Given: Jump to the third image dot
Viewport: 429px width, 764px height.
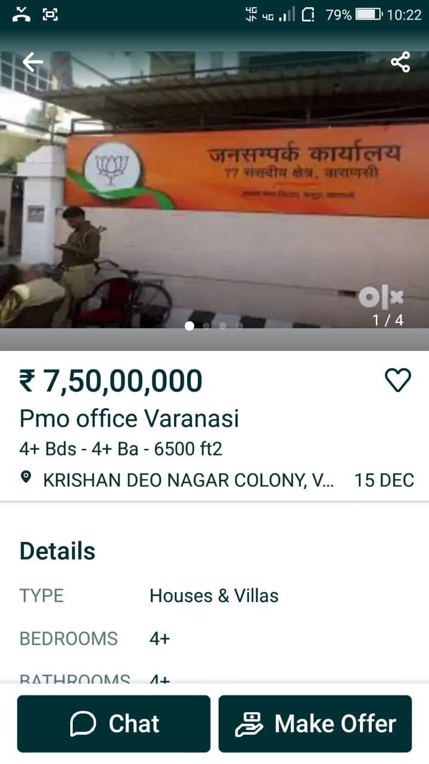Looking at the screenshot, I should coord(223,326).
